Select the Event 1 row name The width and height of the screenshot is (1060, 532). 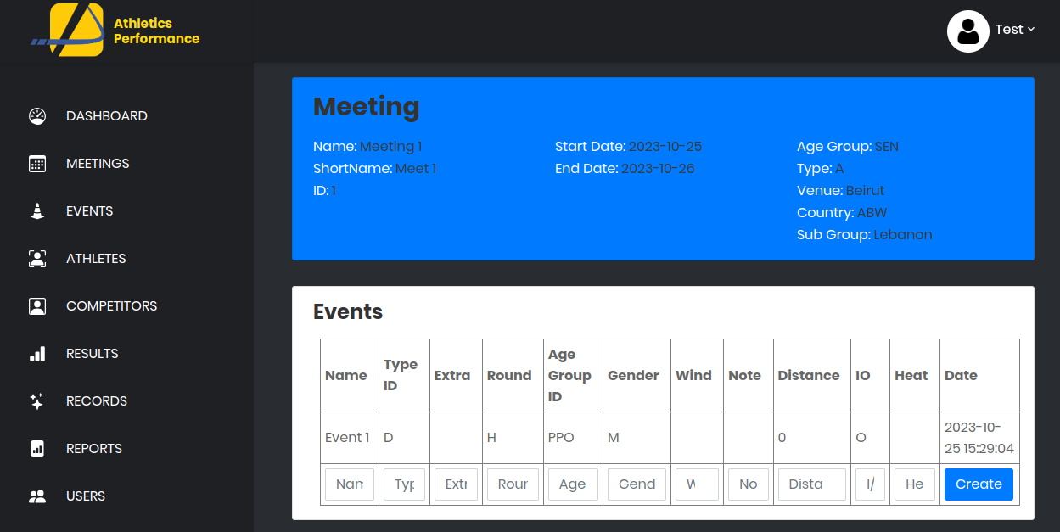(347, 438)
